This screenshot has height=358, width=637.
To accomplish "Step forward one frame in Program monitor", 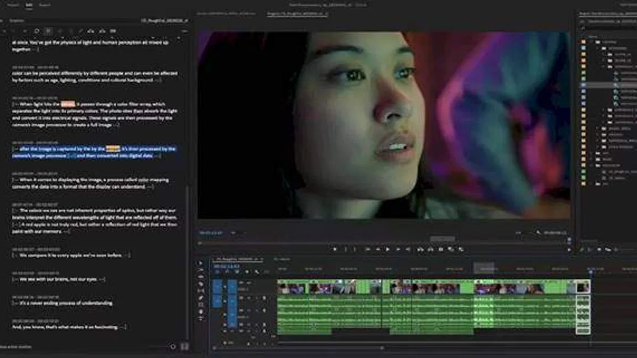I will (398, 249).
